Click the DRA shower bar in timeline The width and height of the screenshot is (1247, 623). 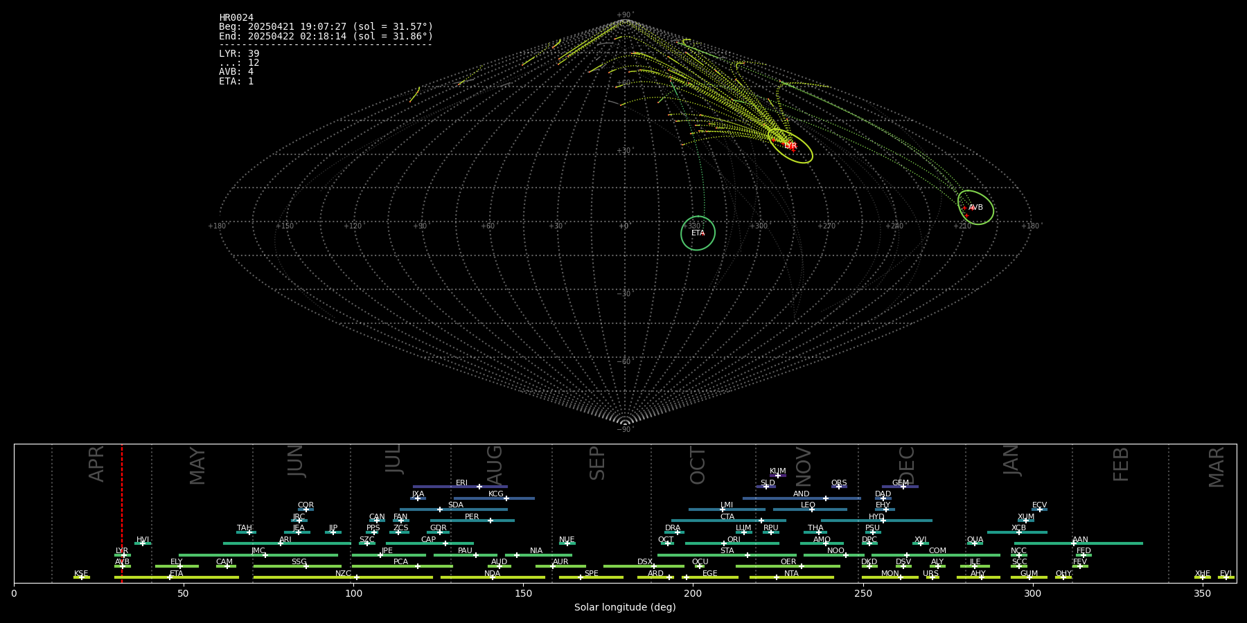[674, 532]
